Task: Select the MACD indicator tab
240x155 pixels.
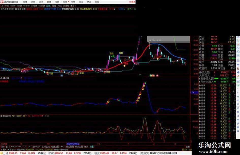Action: click(14, 147)
